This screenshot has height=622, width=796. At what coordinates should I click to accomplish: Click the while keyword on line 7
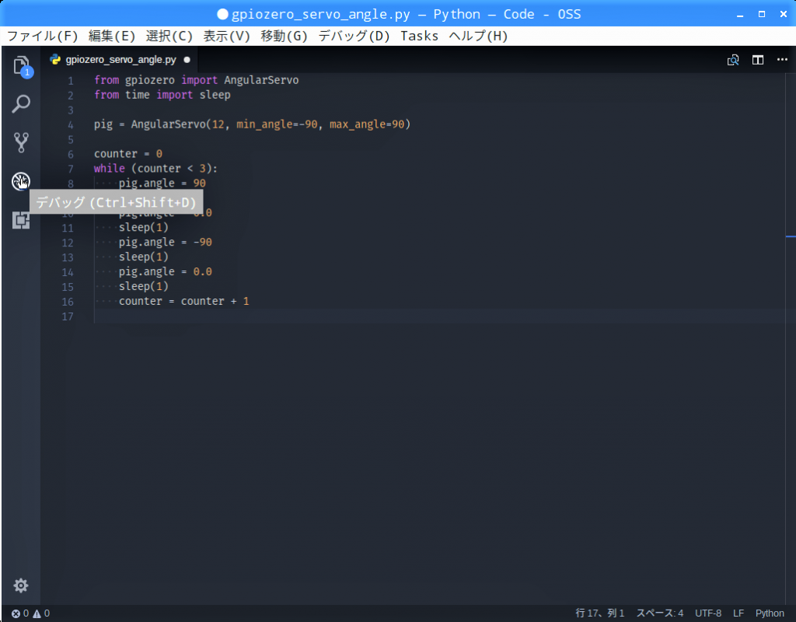pos(109,169)
